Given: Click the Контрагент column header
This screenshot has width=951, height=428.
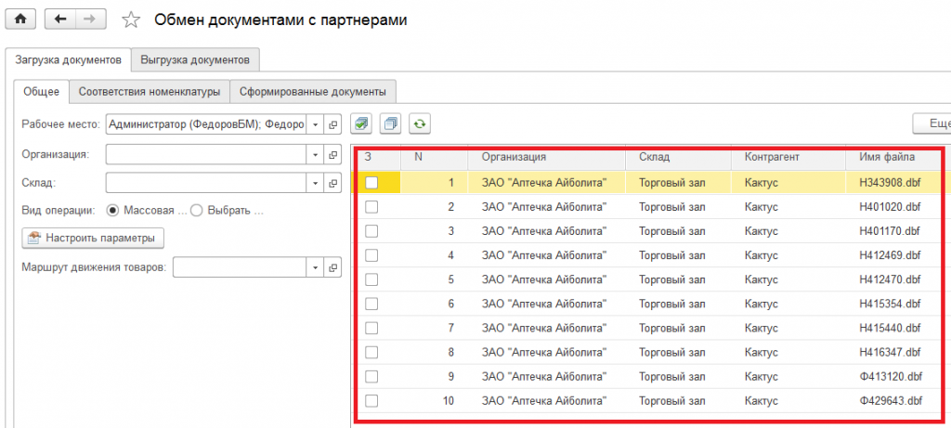Looking at the screenshot, I should click(788, 157).
